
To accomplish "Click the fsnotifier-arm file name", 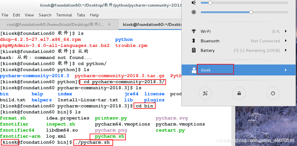I will [20, 136].
